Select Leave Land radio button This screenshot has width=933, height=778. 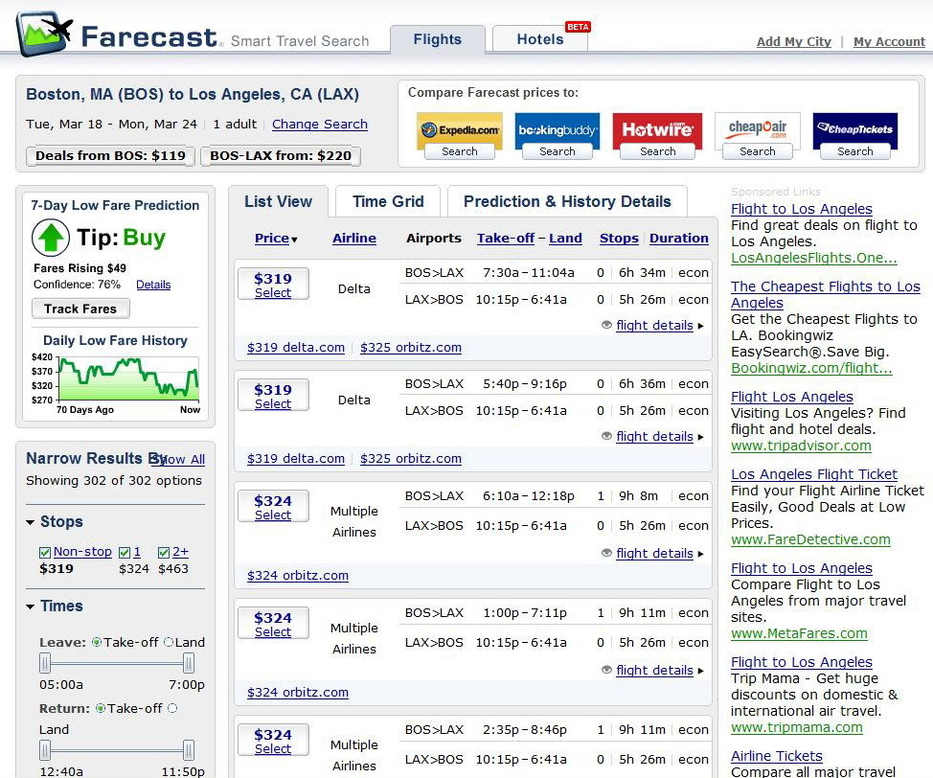(169, 642)
